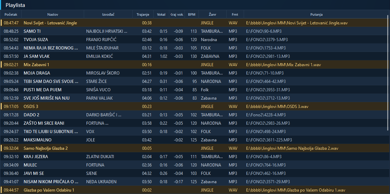Click the BPM value 130
This screenshot has width=390, height=194.
click(194, 56)
